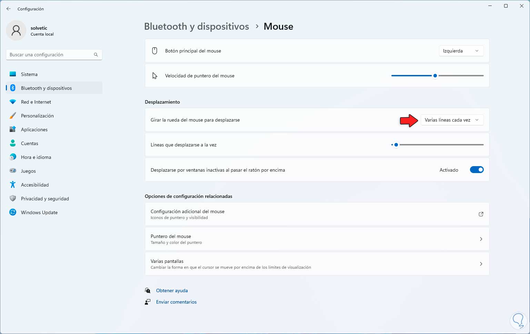Open external link icon for additional mouse settings
This screenshot has height=334, width=530.
click(481, 214)
